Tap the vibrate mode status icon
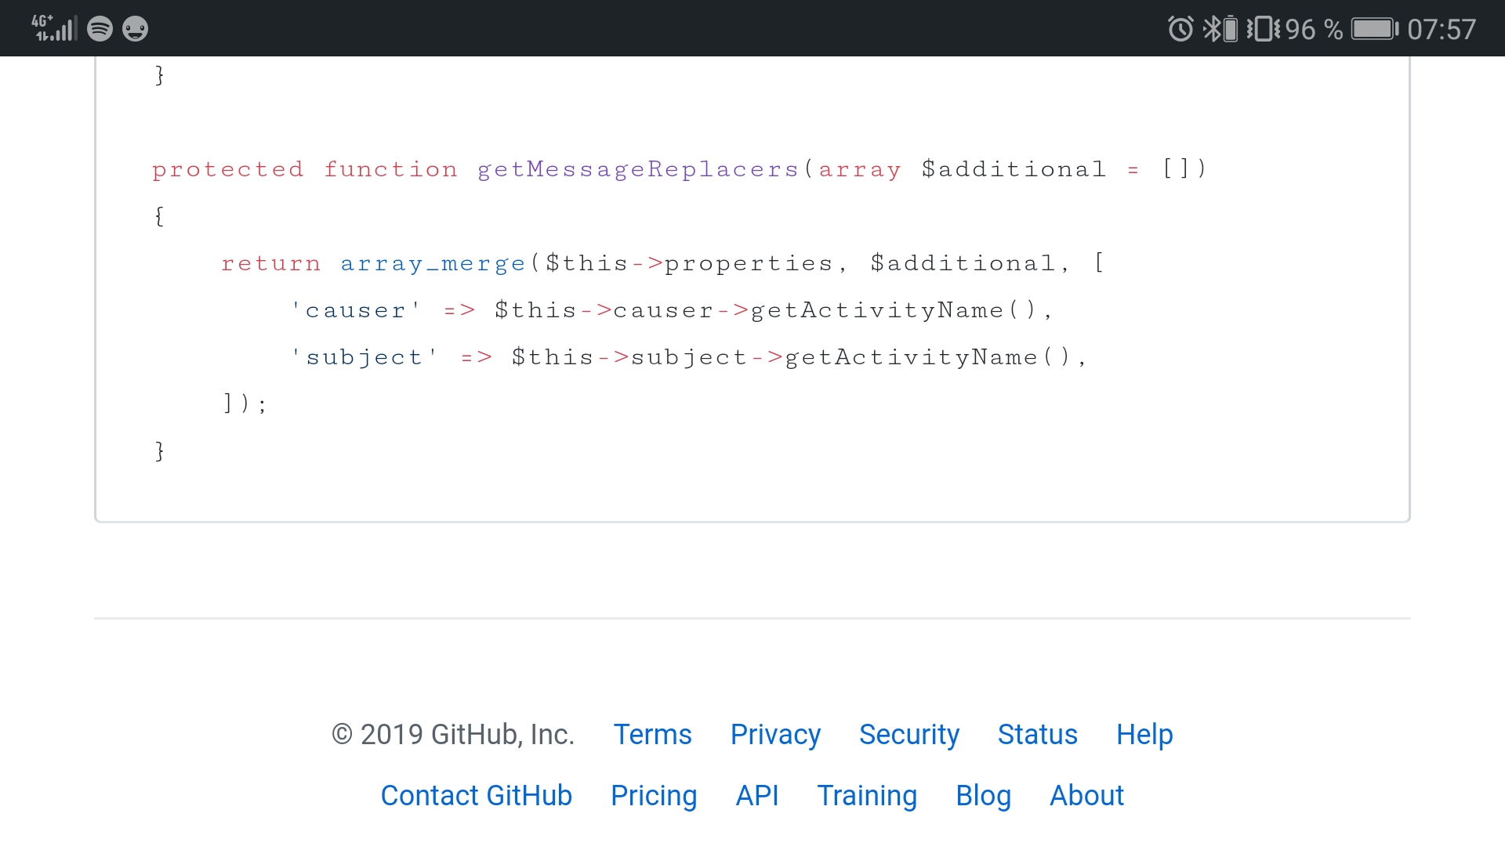The width and height of the screenshot is (1505, 846). pyautogui.click(x=1263, y=29)
